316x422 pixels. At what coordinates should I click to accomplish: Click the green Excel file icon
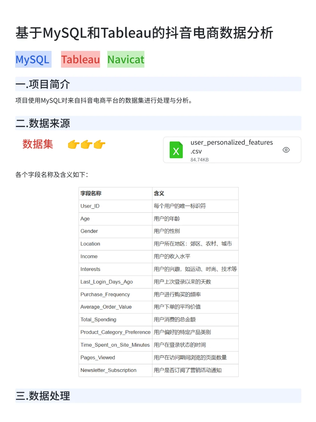176,150
